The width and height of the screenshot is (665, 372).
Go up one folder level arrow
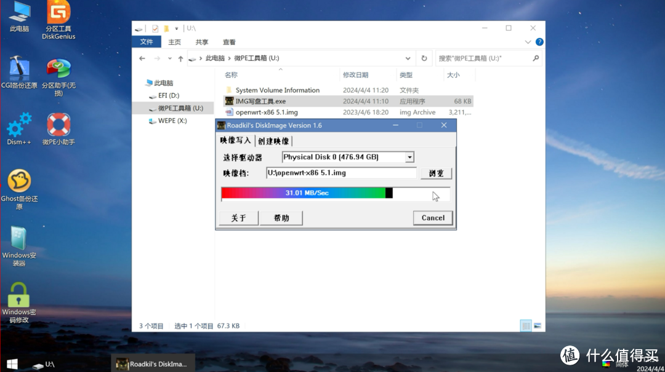tap(180, 58)
